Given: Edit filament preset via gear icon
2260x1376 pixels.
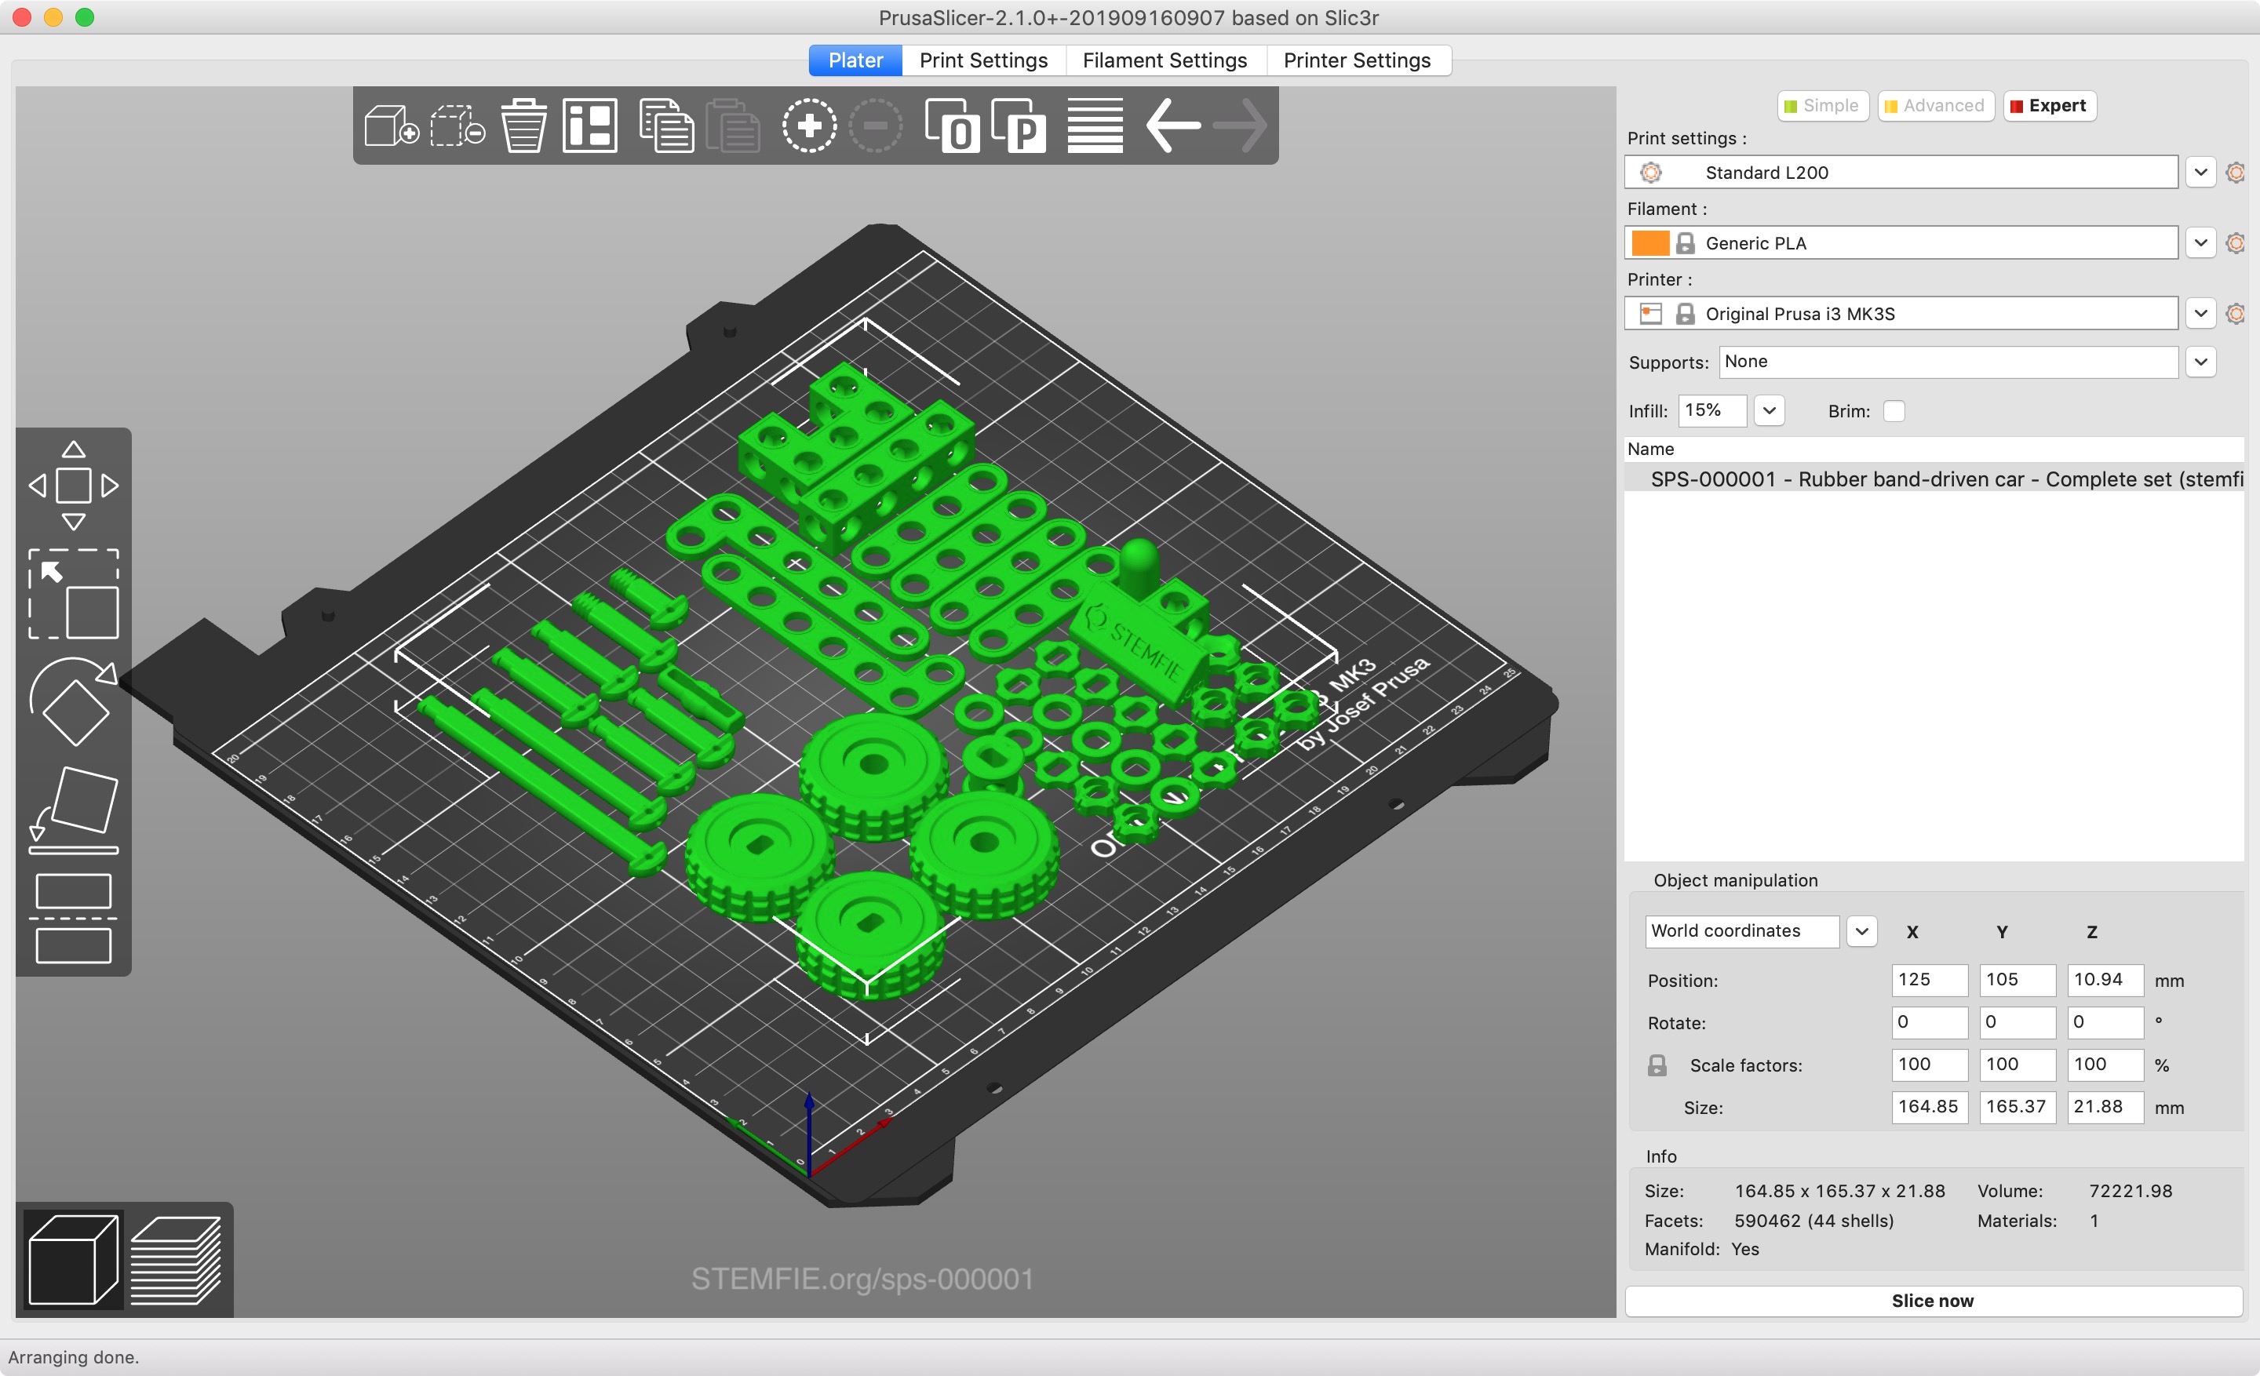Looking at the screenshot, I should pyautogui.click(x=2235, y=243).
